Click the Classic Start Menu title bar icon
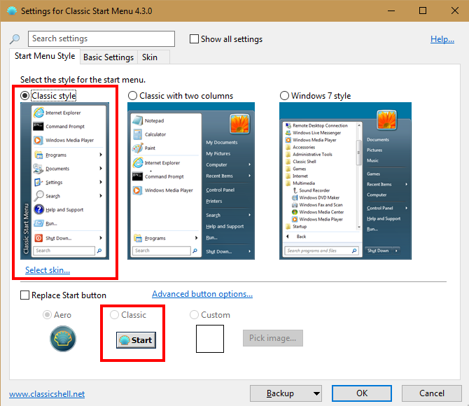Viewport: 469px width, 406px height. (x=11, y=11)
